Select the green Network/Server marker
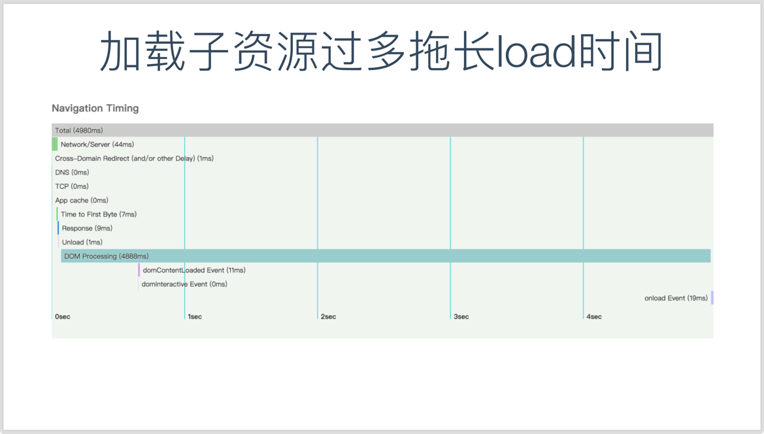 pyautogui.click(x=55, y=144)
